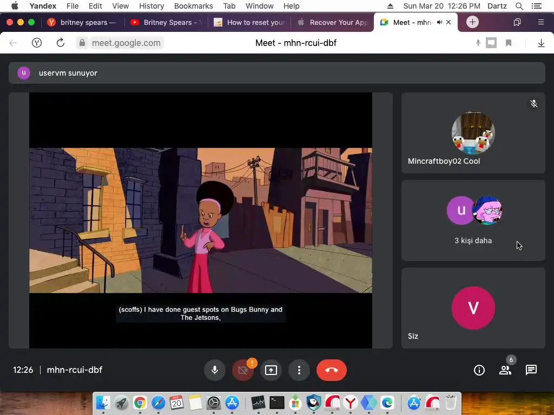This screenshot has width=554, height=415.
Task: Click the eject icon in the menu bar
Action: tap(390, 6)
